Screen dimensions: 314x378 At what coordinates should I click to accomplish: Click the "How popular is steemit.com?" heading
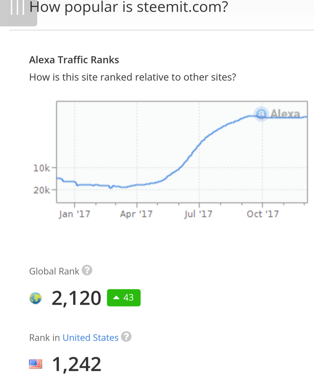pos(129,7)
